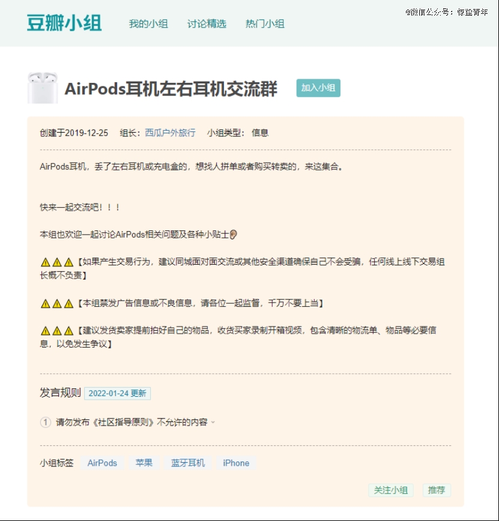The width and height of the screenshot is (499, 521).
Task: Click first warning icon before 建议发货卖家 notice
Action: pyautogui.click(x=46, y=331)
